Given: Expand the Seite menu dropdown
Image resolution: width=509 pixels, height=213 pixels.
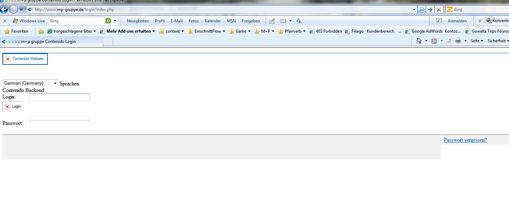Looking at the screenshot, I should (477, 41).
